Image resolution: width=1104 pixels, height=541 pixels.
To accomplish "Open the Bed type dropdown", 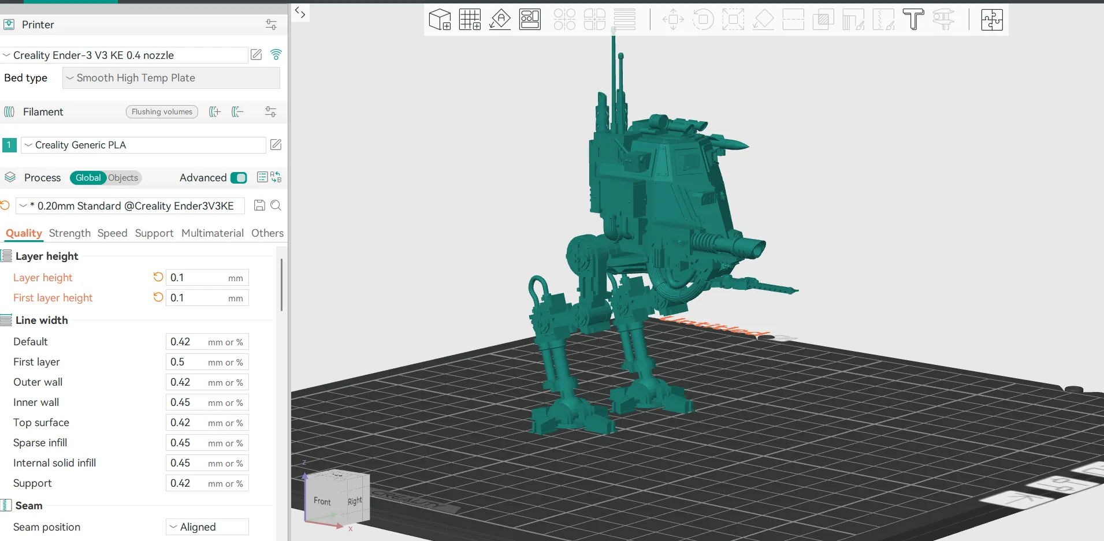I will (171, 78).
